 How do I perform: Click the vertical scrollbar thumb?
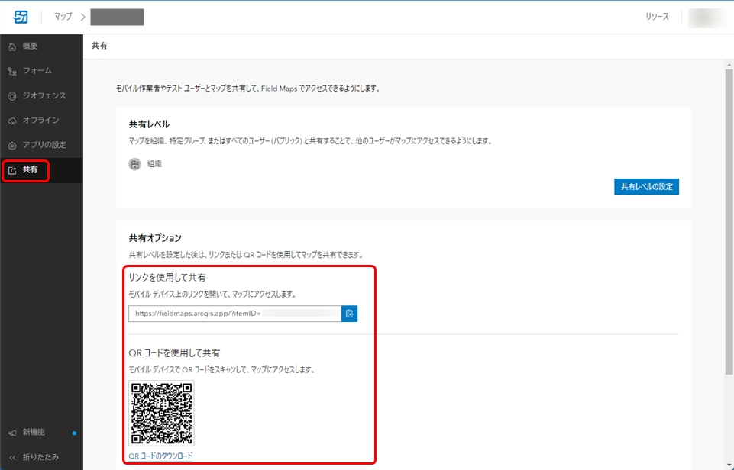[x=729, y=222]
